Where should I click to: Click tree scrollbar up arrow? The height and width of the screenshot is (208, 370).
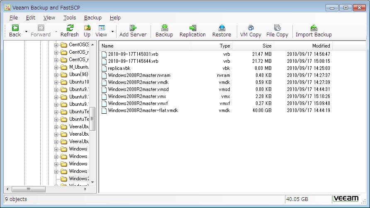(92, 45)
